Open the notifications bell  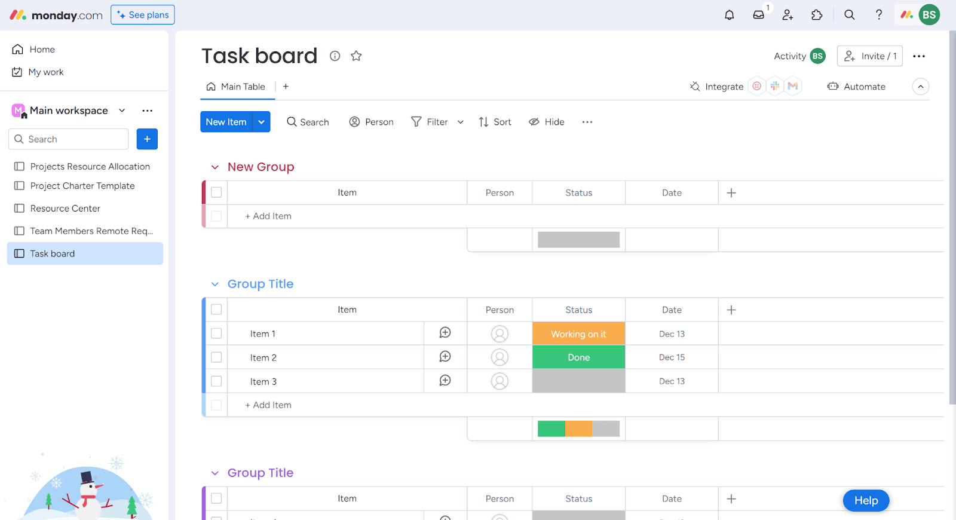pyautogui.click(x=730, y=15)
